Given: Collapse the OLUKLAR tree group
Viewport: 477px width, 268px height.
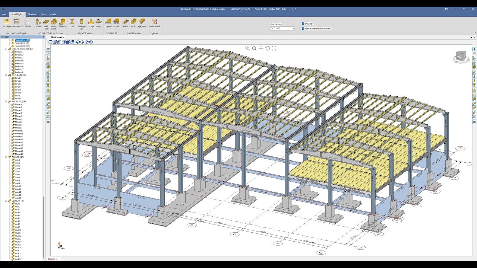Looking at the screenshot, I should click(x=6, y=201).
